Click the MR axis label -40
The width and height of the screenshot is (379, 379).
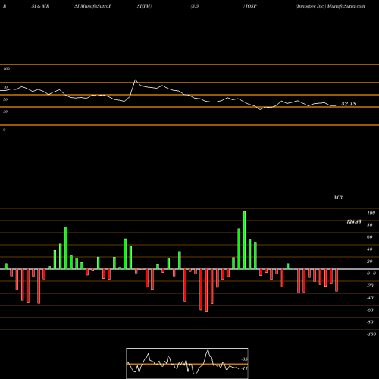pyautogui.click(x=370, y=298)
